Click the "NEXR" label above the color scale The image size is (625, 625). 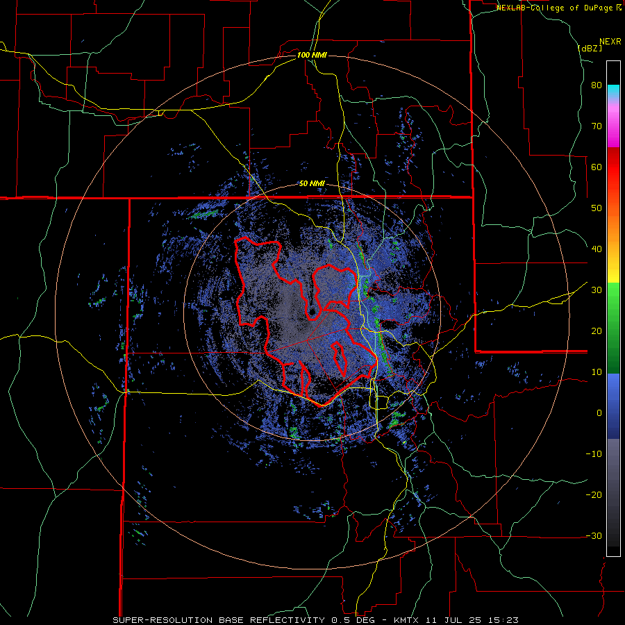610,42
